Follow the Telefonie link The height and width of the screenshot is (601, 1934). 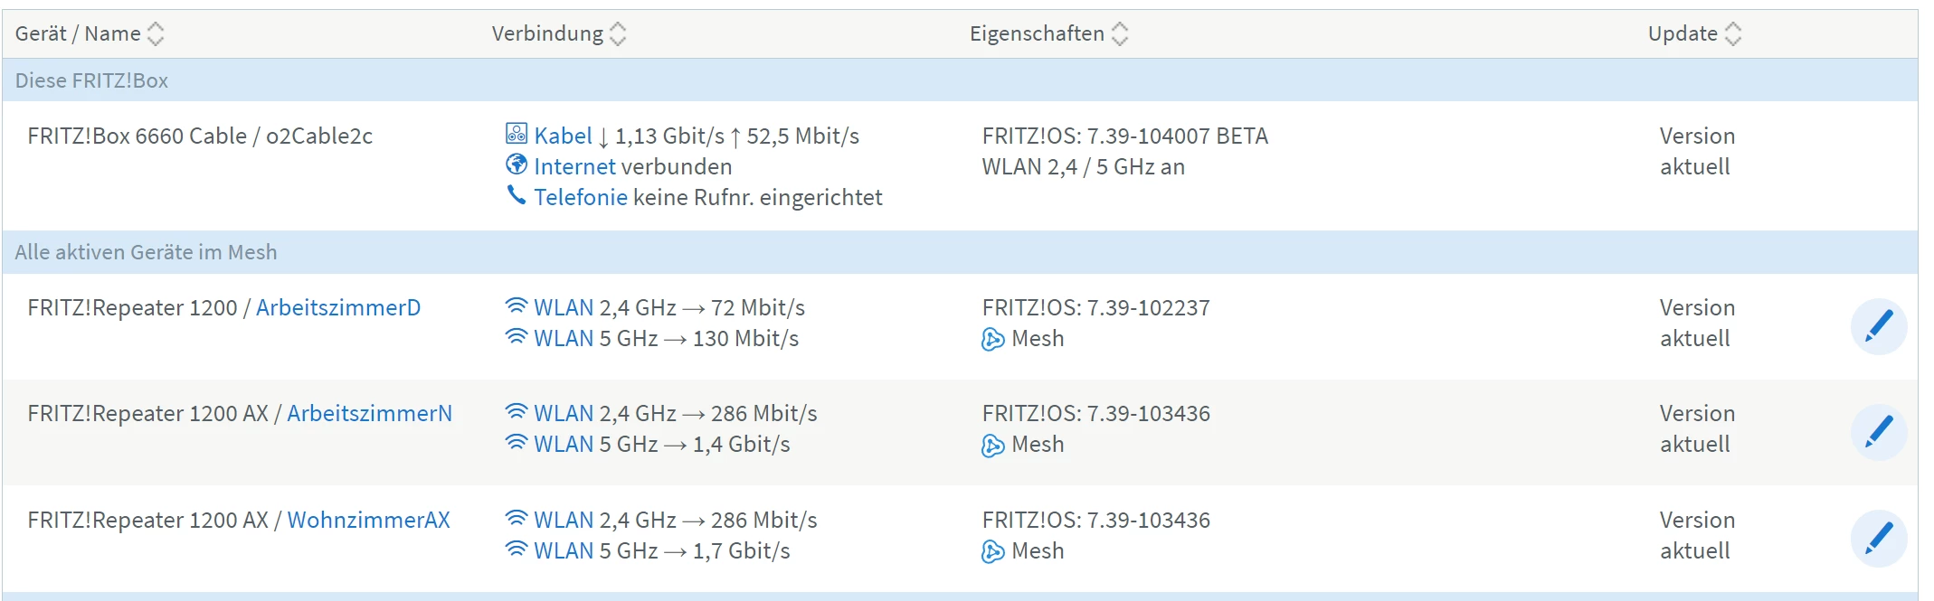[x=580, y=198]
